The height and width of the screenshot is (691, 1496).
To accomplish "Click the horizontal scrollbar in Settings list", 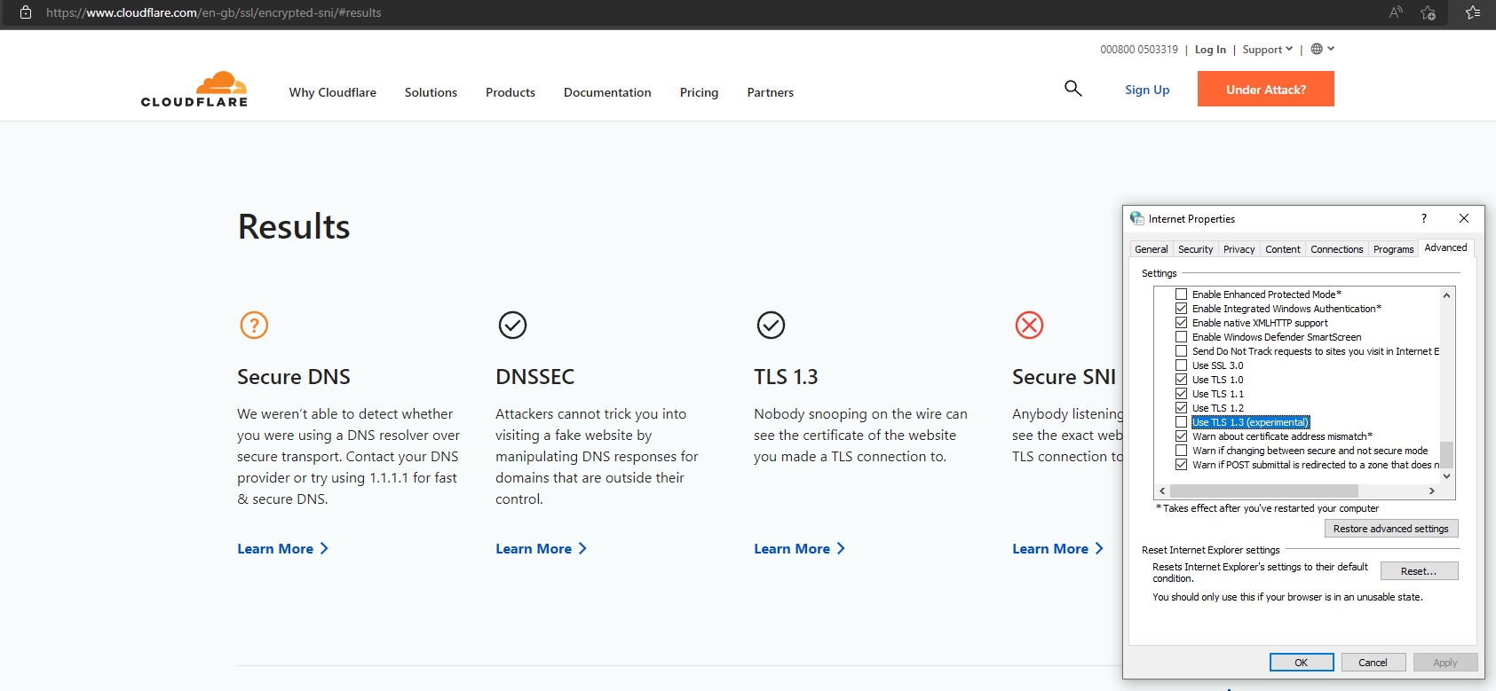I will click(1263, 491).
